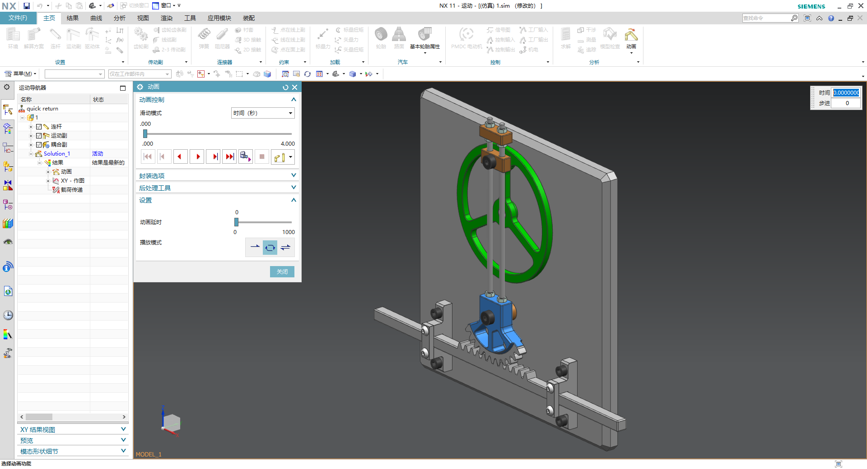Click the play backward animation button

[180, 156]
